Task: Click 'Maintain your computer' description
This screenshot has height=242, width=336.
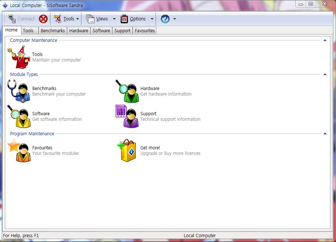Action: coord(57,60)
